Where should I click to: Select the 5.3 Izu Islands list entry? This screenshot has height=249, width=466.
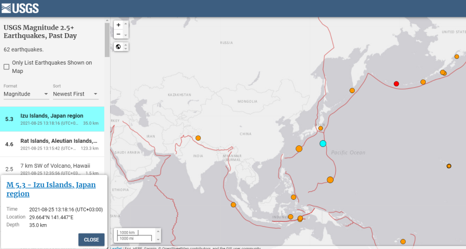(52, 119)
